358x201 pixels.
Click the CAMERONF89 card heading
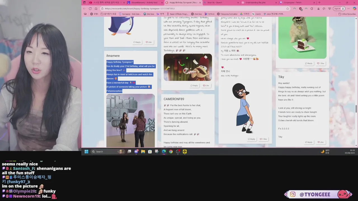tap(174, 99)
